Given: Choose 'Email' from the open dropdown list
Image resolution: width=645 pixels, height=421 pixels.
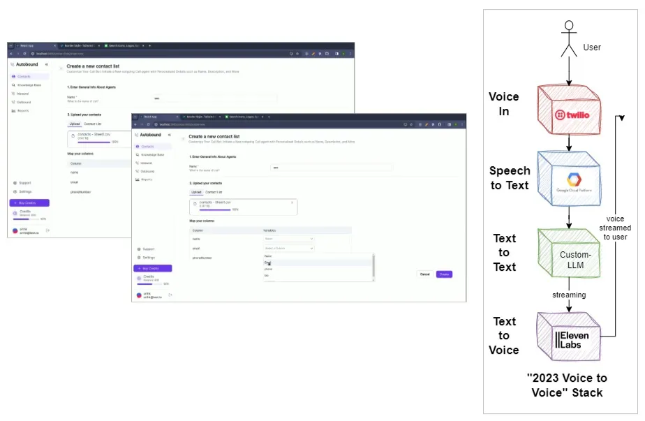Looking at the screenshot, I should [318, 263].
